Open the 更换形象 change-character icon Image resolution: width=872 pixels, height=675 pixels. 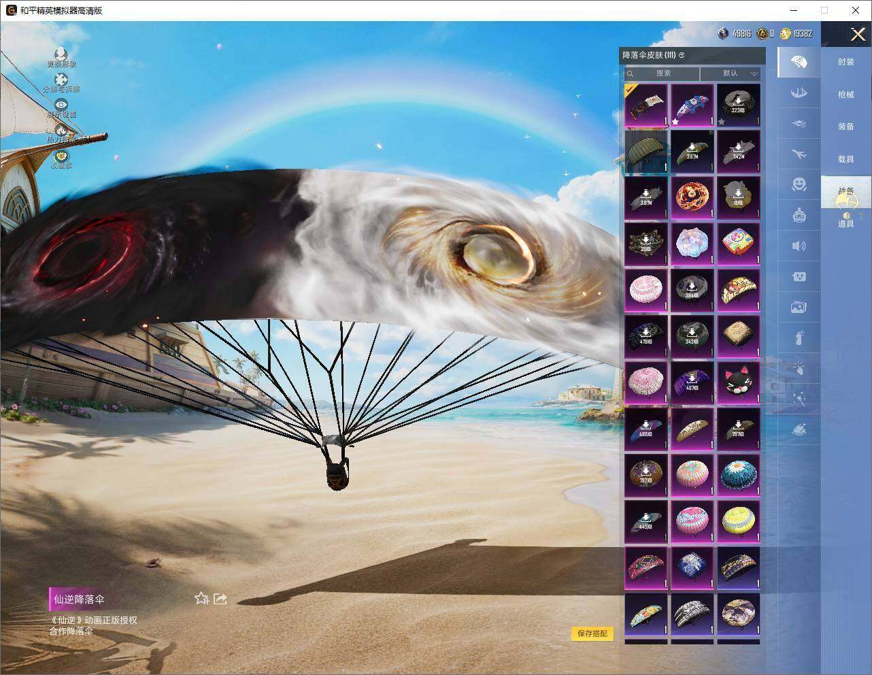pos(61,54)
